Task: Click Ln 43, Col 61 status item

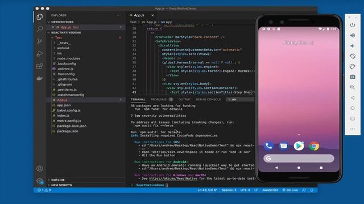Action: [208, 190]
